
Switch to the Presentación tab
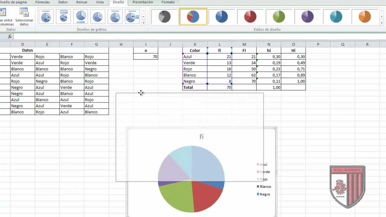(143, 2)
